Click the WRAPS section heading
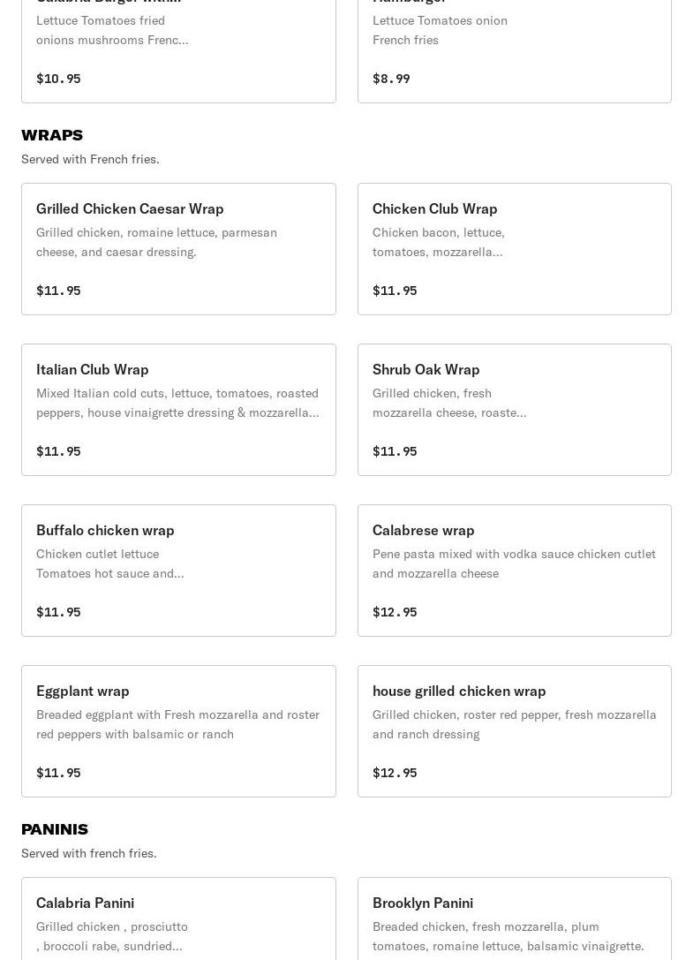The height and width of the screenshot is (960, 693). pos(52,135)
